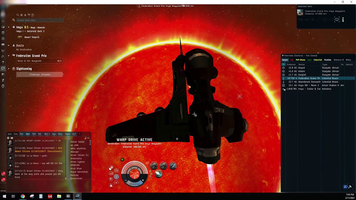
Task: Activate the first high-slot turret module
Action: tap(154, 166)
